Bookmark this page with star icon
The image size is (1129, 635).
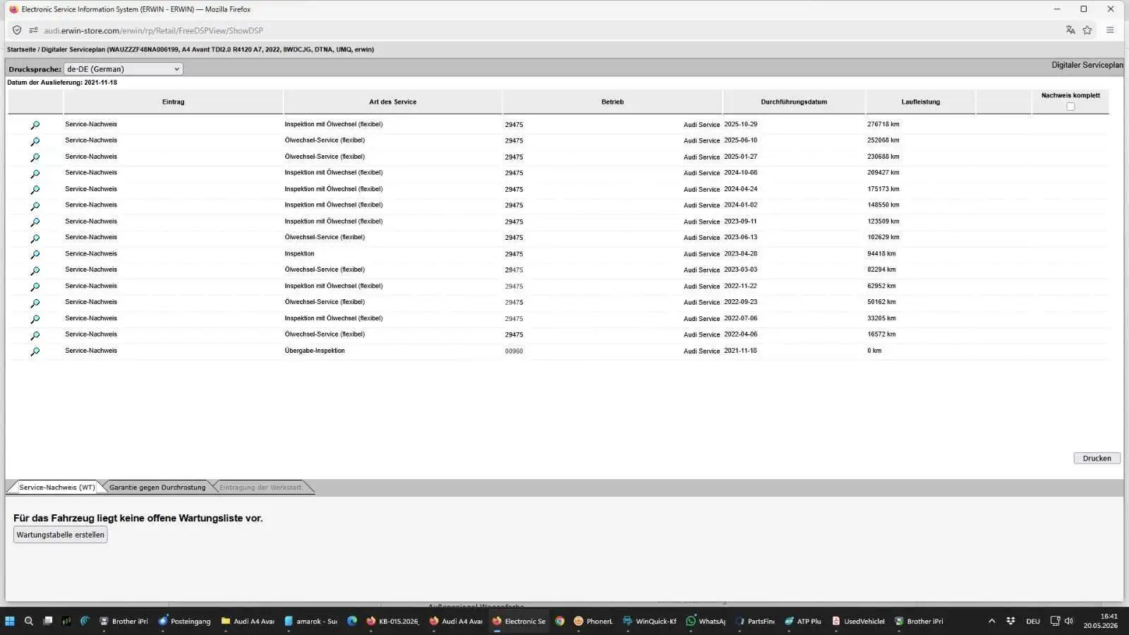(1087, 30)
